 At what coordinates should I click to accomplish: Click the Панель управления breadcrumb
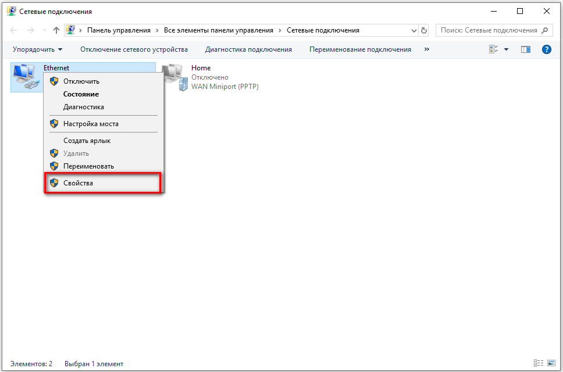click(x=119, y=30)
